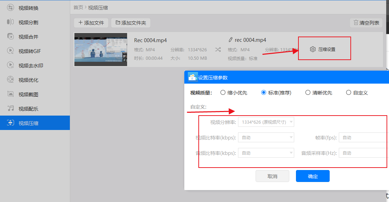The image size is (389, 202).
Task: Click the 视频压缩 breadcrumb text
Action: (98, 8)
